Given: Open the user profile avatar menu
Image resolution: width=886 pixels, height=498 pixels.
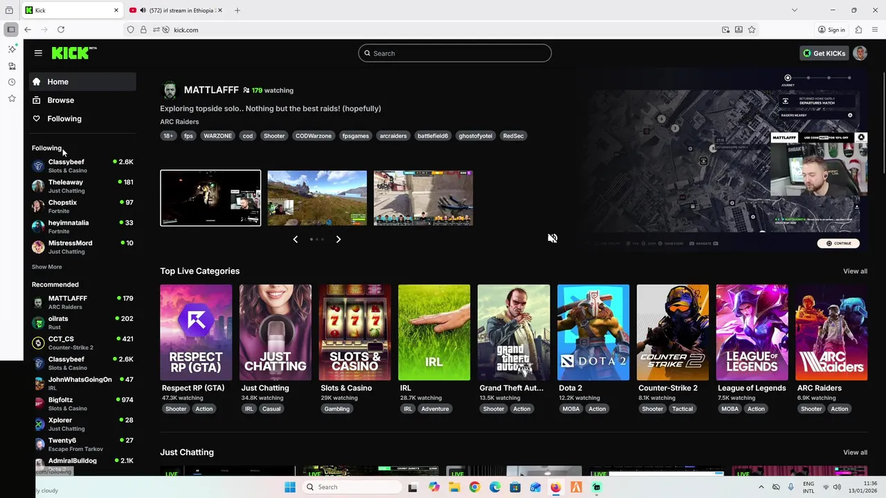Looking at the screenshot, I should point(860,53).
